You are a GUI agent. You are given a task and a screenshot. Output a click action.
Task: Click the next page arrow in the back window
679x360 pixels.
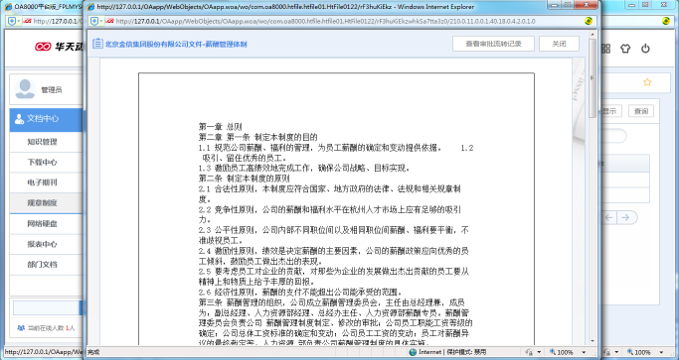pos(625,217)
